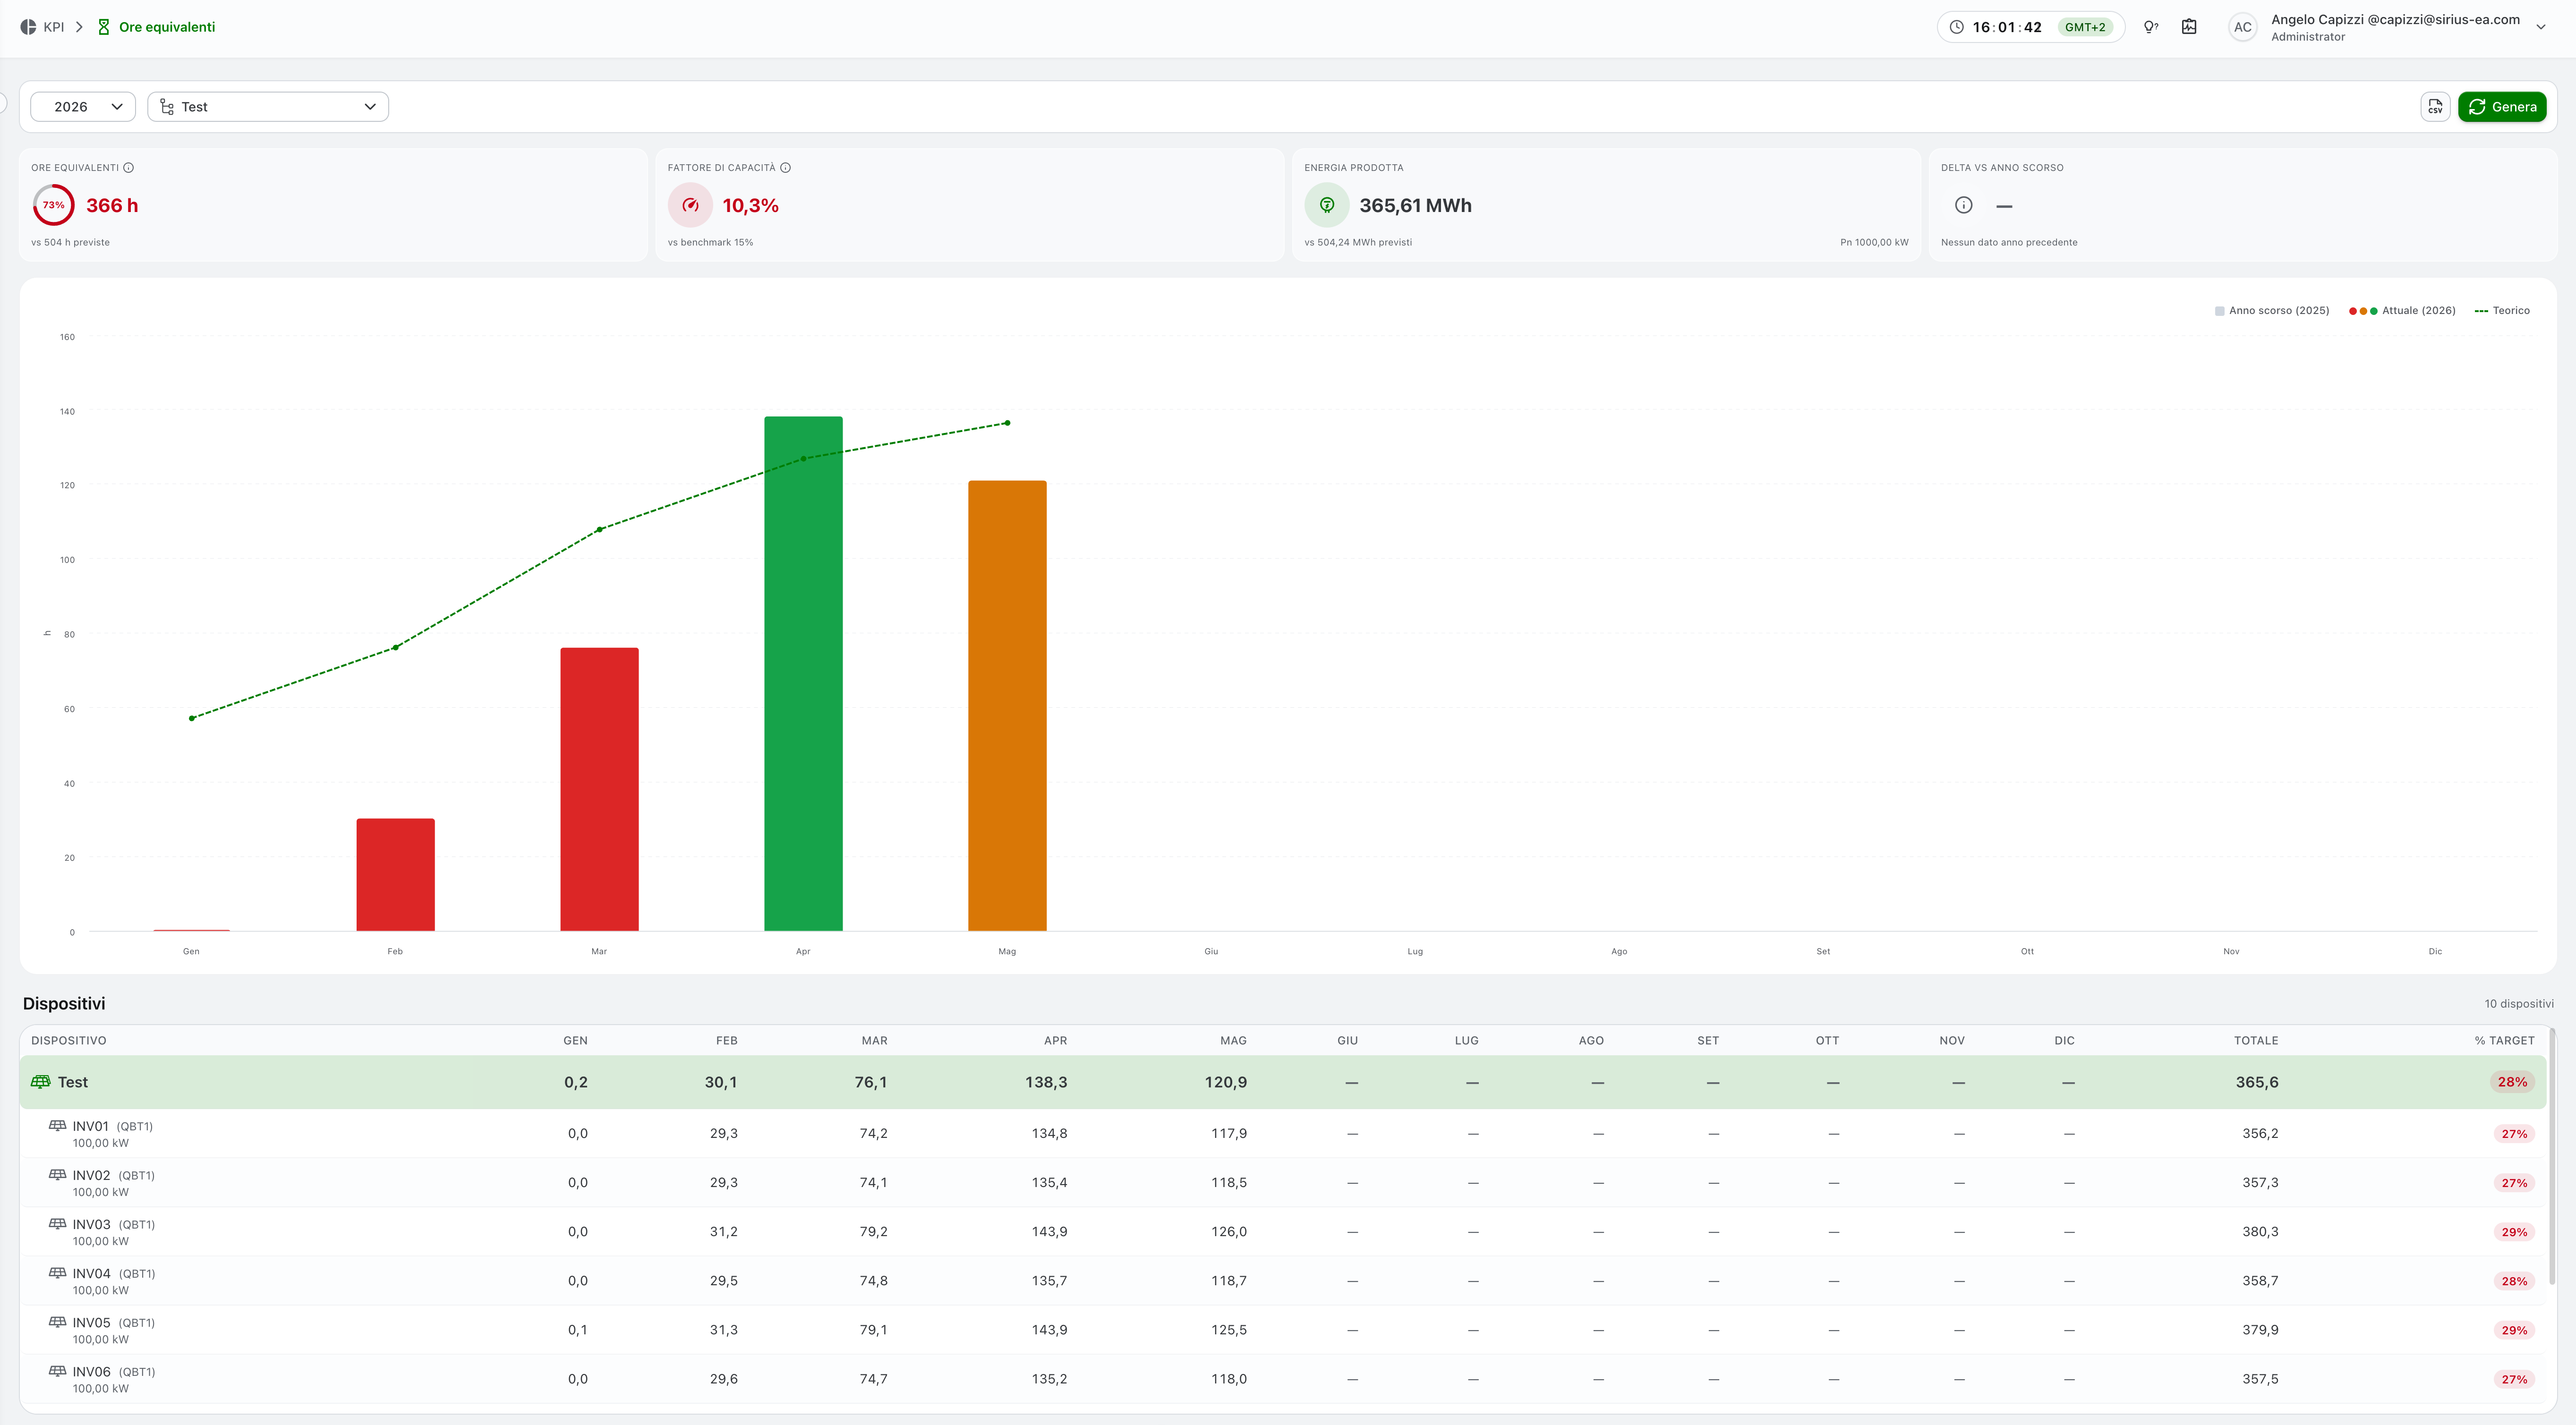The height and width of the screenshot is (1425, 2576).
Task: Toggle the Anno scorso (2025) legend series
Action: (2272, 311)
